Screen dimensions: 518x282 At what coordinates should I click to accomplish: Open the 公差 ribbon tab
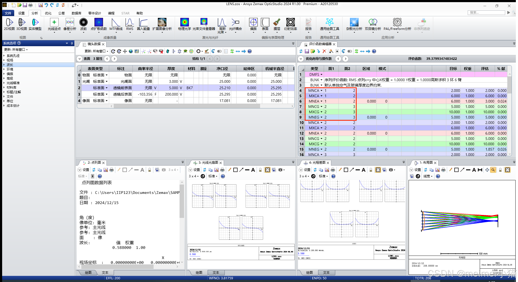[x=62, y=13]
